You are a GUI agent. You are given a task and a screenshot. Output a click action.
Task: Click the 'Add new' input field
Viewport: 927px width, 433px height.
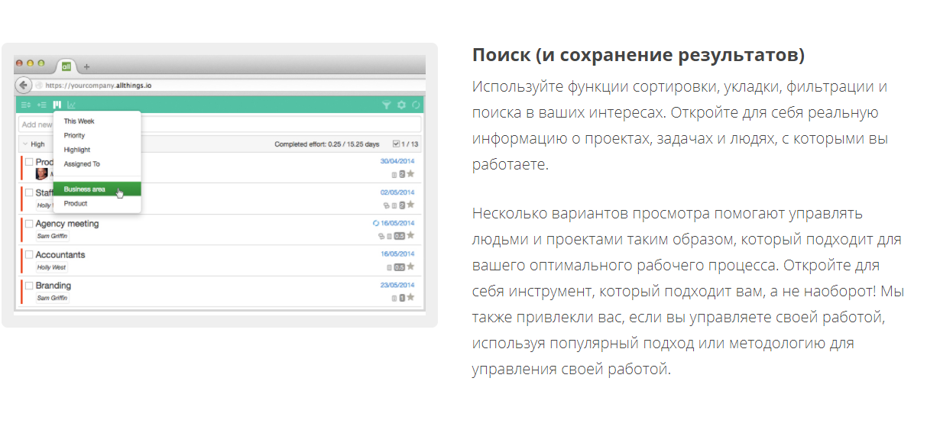pos(219,124)
